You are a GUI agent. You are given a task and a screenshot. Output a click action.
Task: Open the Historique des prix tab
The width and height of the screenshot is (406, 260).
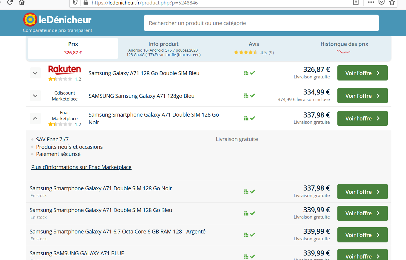point(344,48)
